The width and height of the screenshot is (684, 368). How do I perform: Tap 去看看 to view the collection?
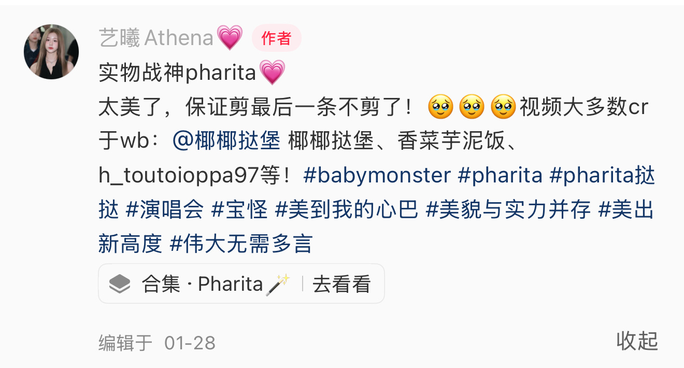(342, 284)
